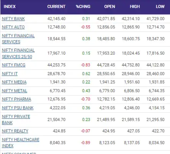Image resolution: width=170 pixels, height=154 pixels.
Task: Open the NIFTY METAL index link
Action: click(15, 91)
